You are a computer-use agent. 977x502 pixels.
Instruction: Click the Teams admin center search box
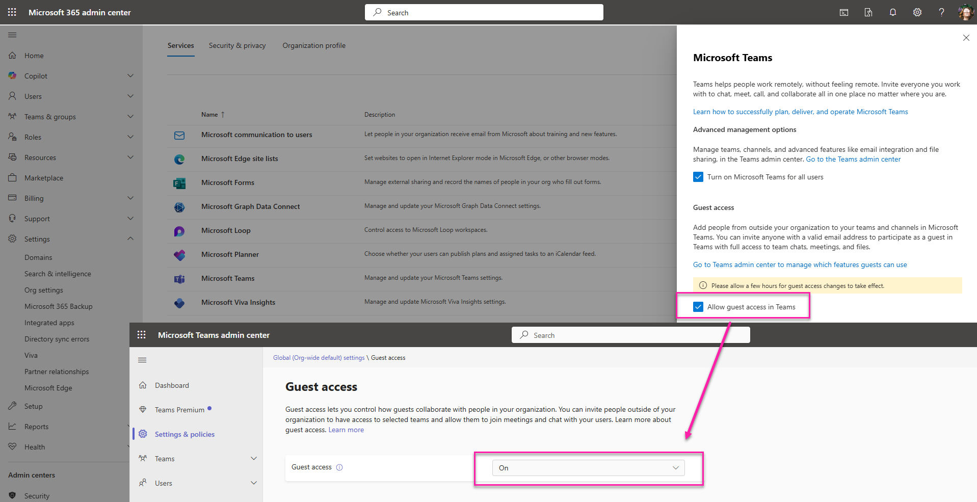[631, 335]
